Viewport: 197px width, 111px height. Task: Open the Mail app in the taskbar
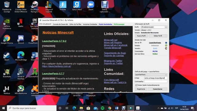(x=95, y=108)
